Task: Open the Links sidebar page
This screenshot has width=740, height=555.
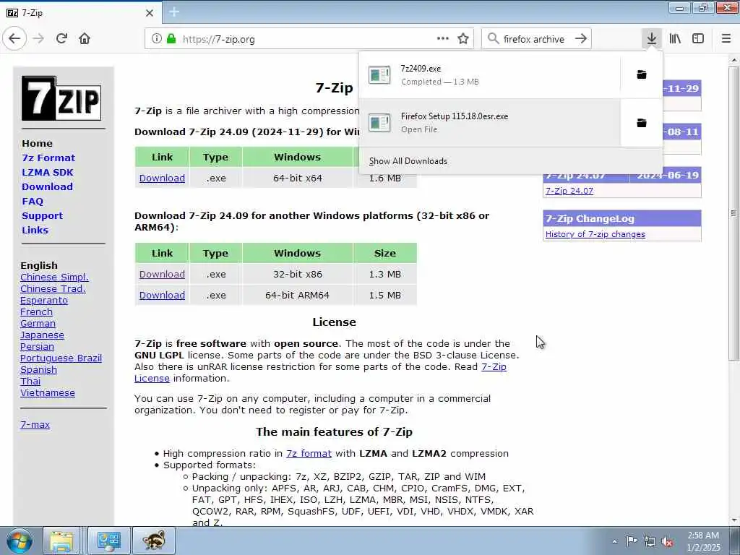Action: click(x=35, y=230)
